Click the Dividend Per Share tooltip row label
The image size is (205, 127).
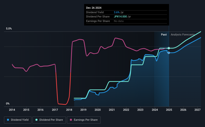[x=98, y=17]
